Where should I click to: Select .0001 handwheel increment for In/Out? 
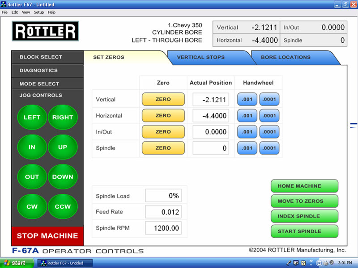[x=269, y=132]
